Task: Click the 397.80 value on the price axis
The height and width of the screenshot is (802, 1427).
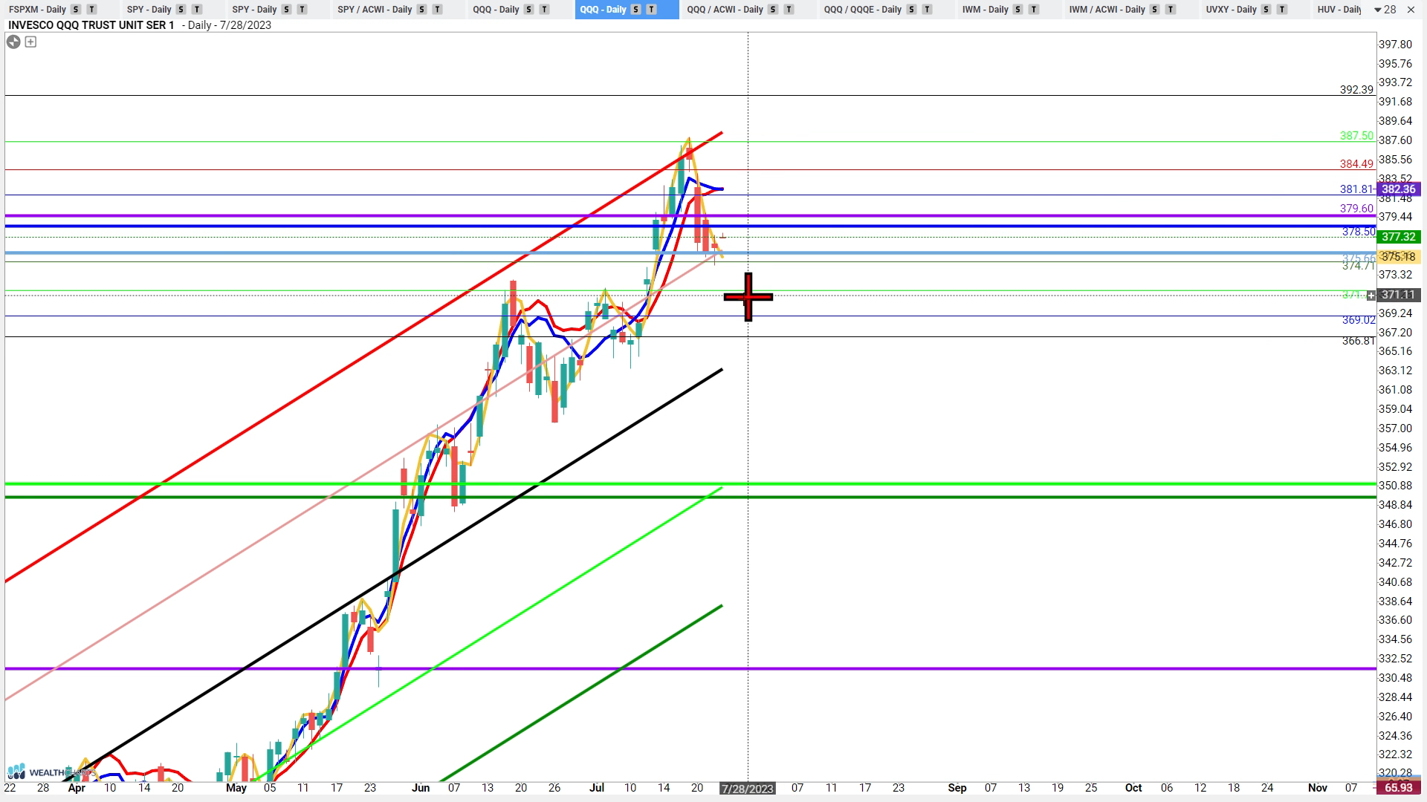Action: 1395,45
